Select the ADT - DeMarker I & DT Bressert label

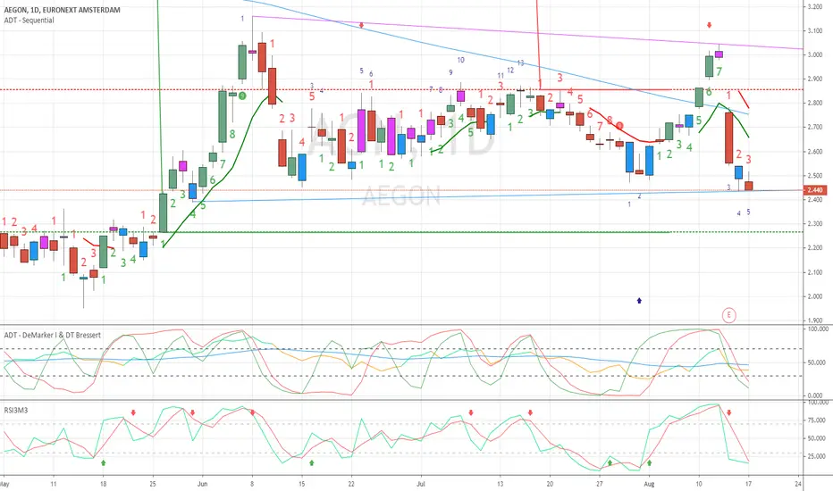[53, 335]
